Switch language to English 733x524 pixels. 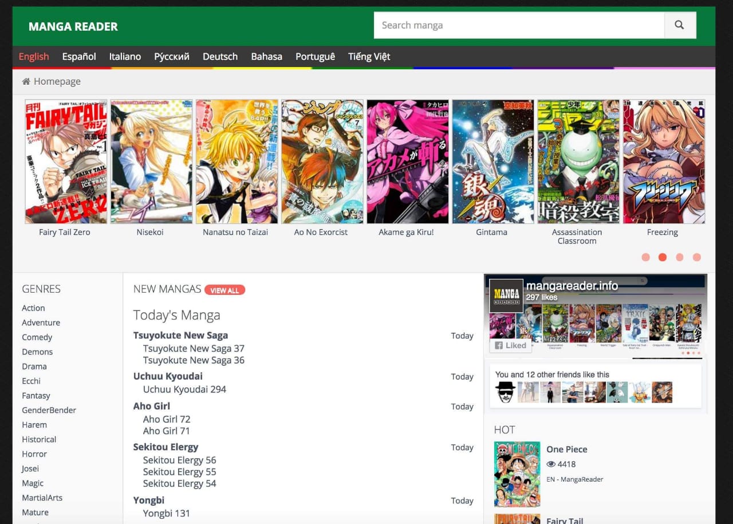point(34,56)
